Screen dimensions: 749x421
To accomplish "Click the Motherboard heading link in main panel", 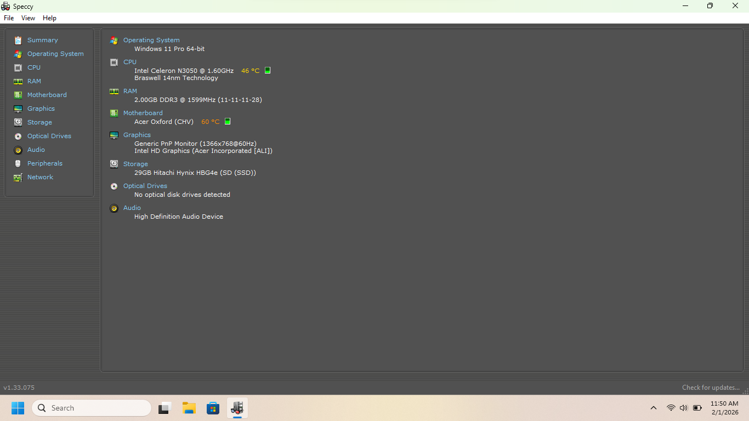I will tap(143, 113).
